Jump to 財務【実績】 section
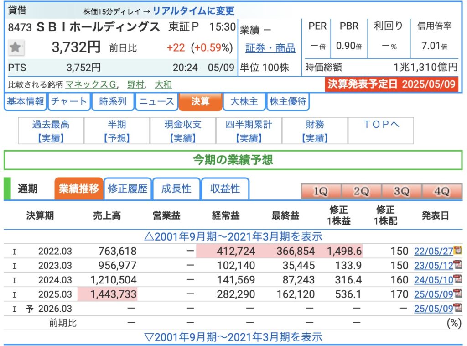The width and height of the screenshot is (467, 346). click(315, 131)
